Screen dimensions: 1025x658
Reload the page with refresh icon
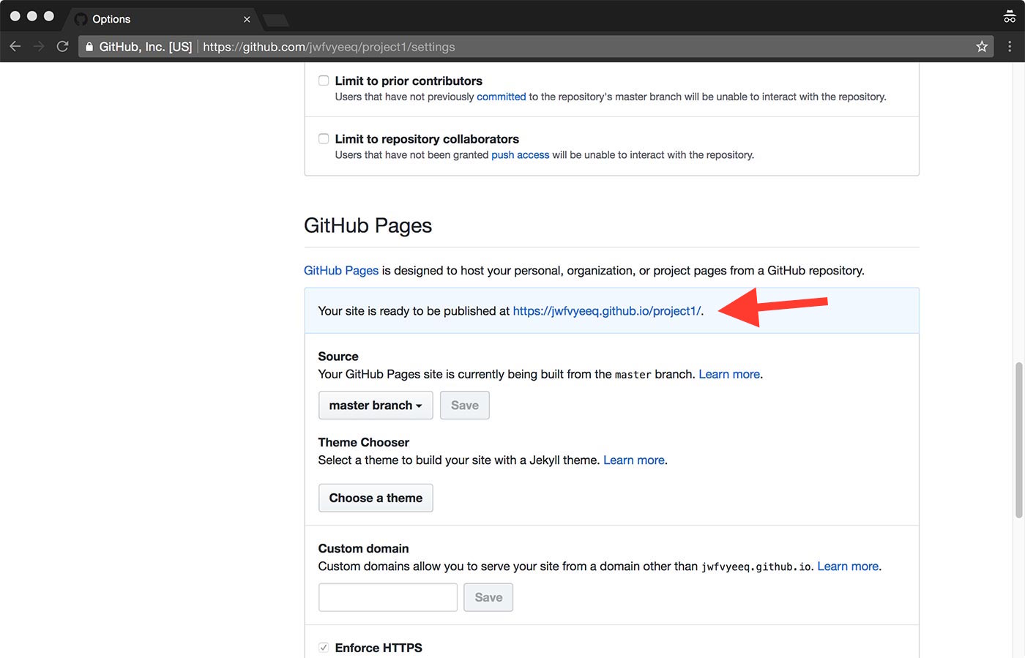(x=62, y=47)
